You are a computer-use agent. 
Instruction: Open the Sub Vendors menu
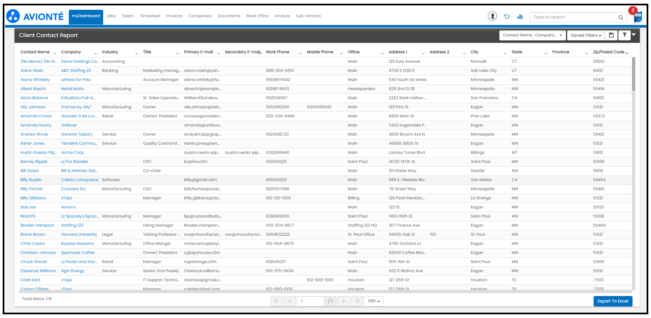click(x=308, y=16)
